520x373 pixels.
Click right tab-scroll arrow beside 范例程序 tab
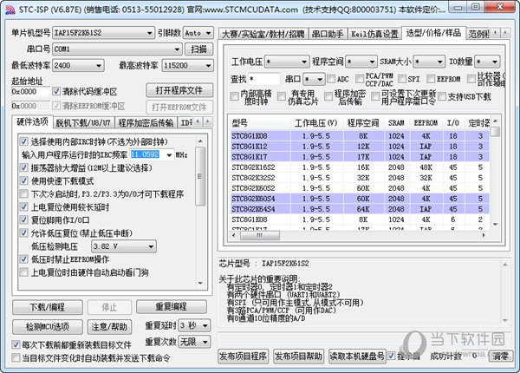(505, 33)
